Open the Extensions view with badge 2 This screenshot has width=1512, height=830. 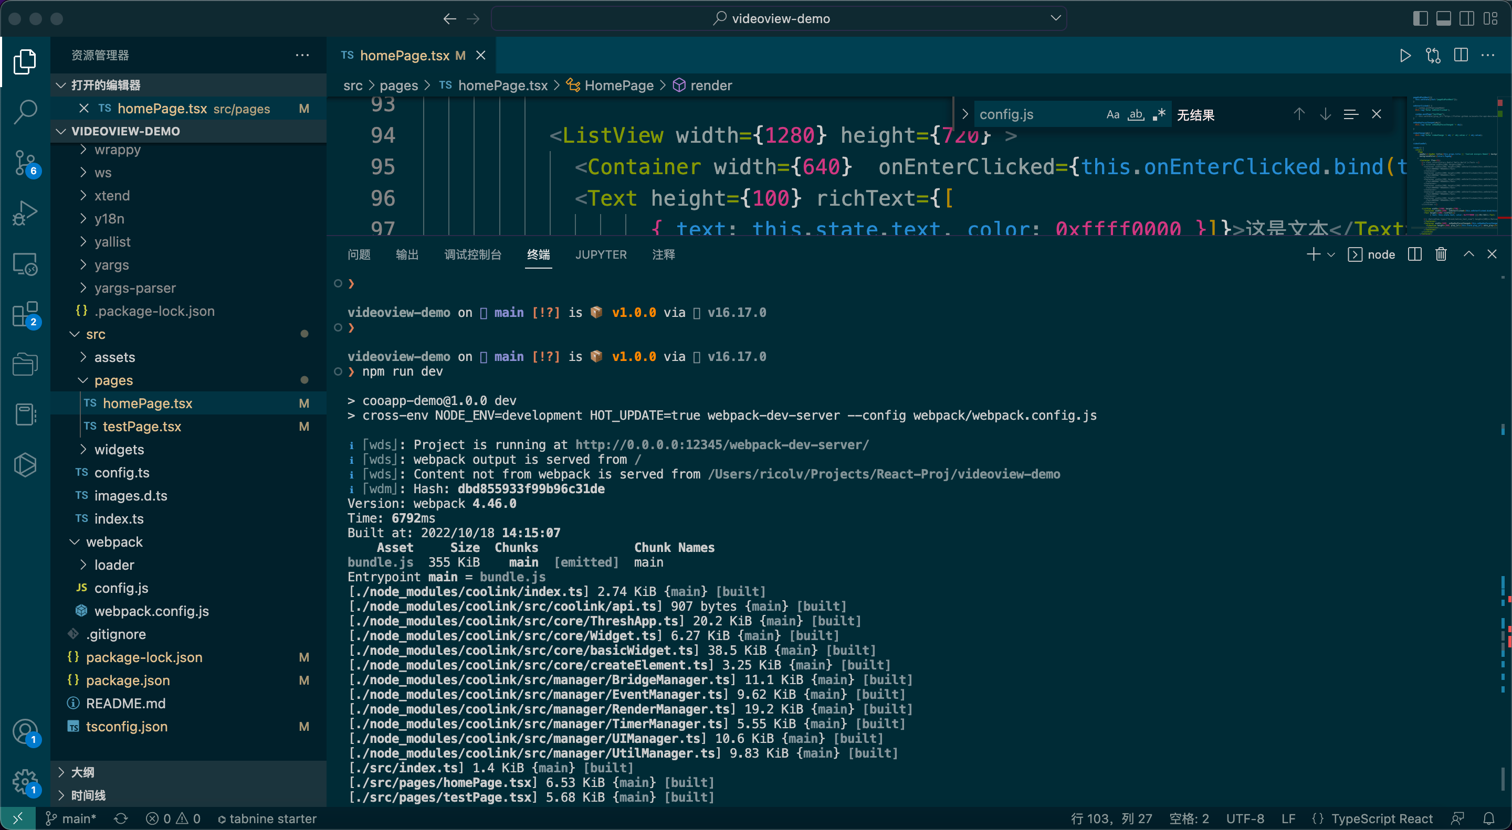25,314
